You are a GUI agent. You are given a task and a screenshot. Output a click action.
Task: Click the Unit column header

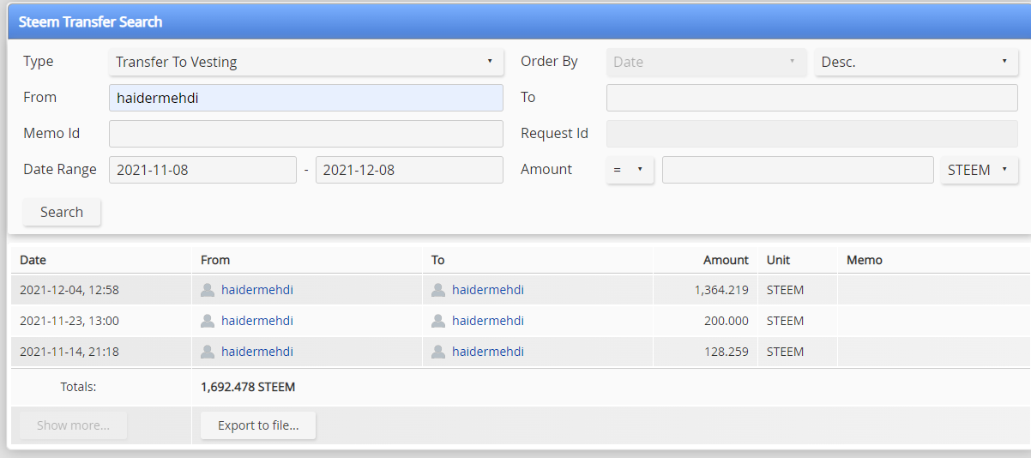[779, 260]
